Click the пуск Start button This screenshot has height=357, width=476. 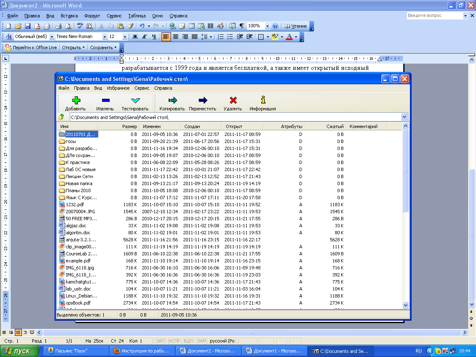tap(20, 351)
